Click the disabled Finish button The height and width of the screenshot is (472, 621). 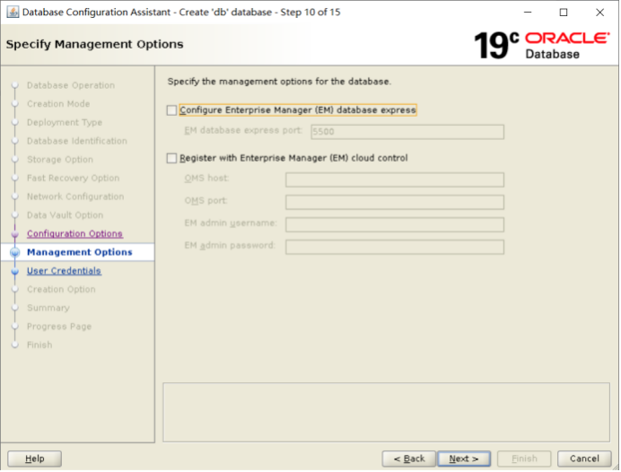click(x=524, y=459)
